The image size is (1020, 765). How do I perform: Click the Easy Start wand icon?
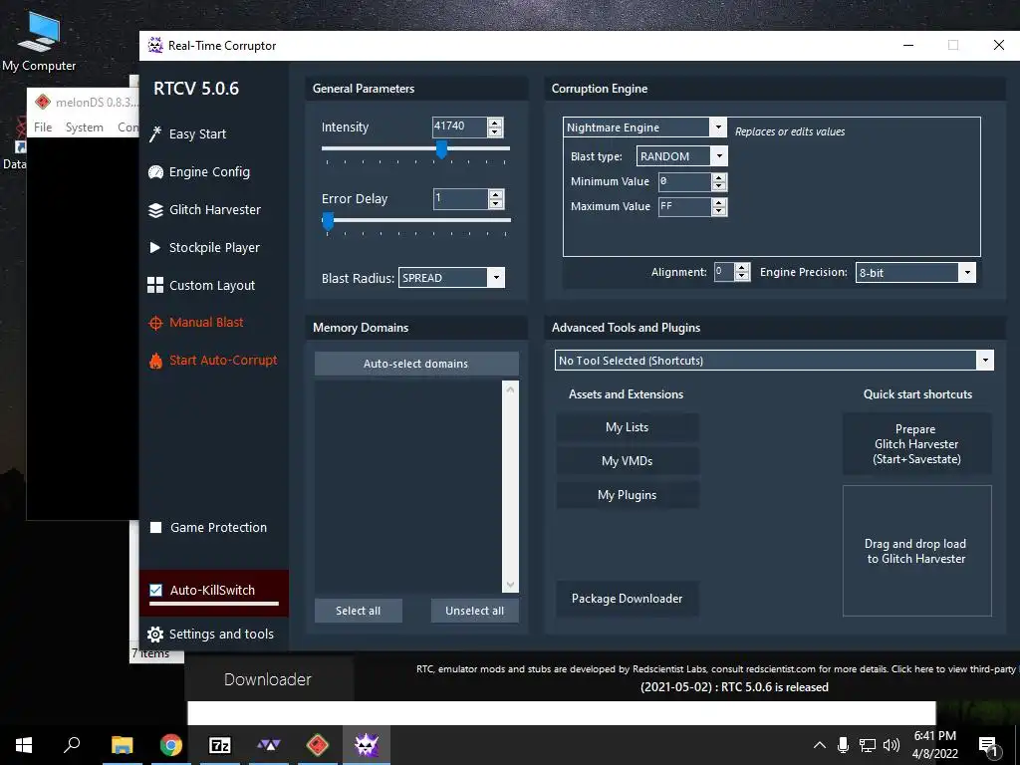click(x=154, y=134)
